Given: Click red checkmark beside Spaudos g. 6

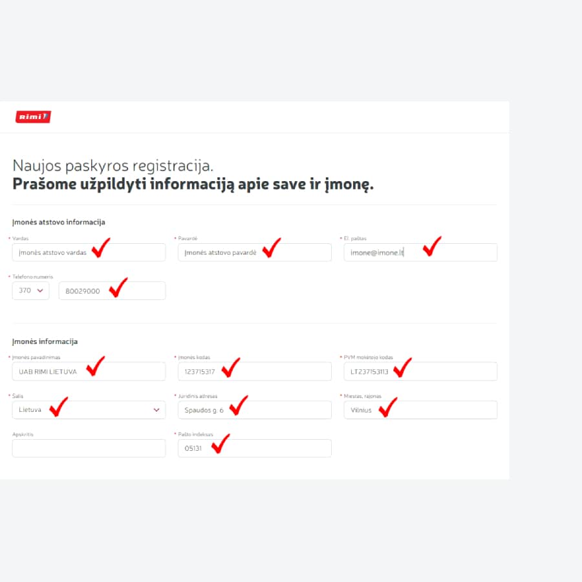Looking at the screenshot, I should coord(239,405).
